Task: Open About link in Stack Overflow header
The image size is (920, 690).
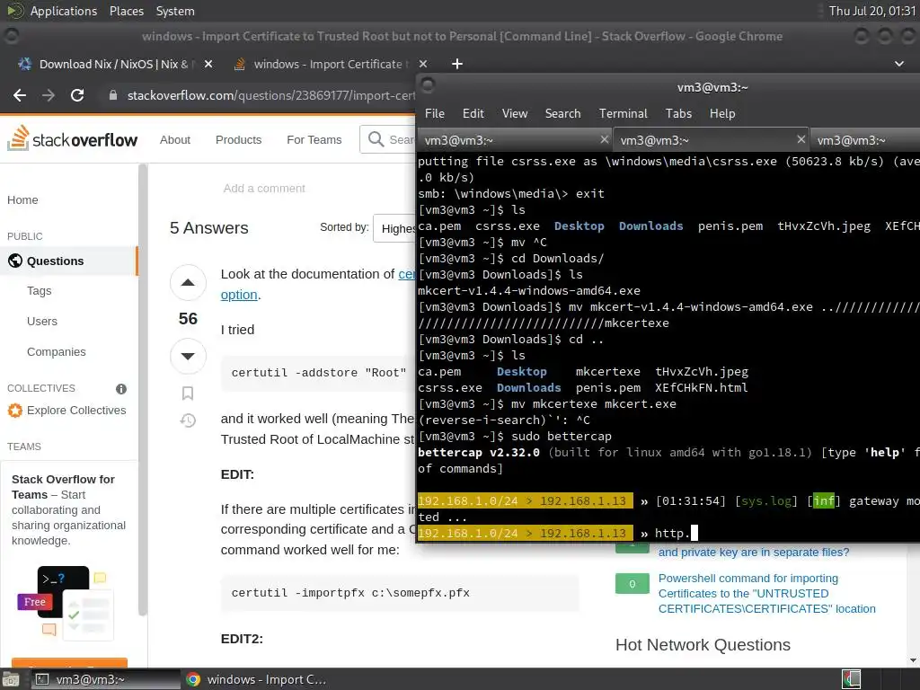Action: tap(175, 139)
